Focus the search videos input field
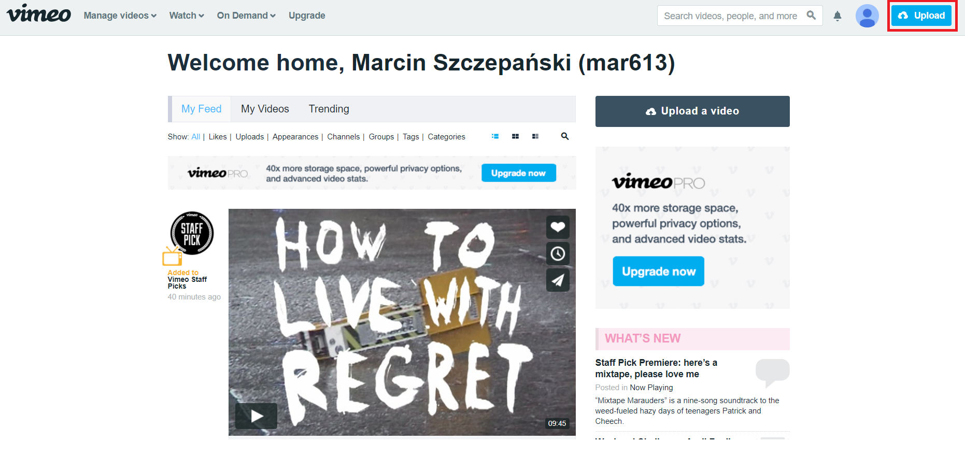Viewport: 965px width, 471px height. 731,16
